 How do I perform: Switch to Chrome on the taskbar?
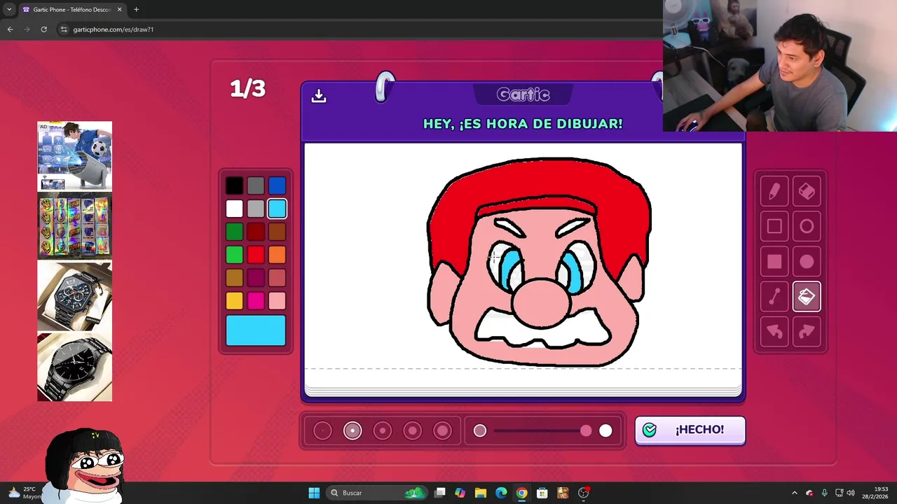521,493
